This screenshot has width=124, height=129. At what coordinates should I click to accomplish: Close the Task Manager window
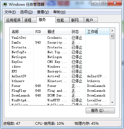pyautogui.click(x=115, y=3)
